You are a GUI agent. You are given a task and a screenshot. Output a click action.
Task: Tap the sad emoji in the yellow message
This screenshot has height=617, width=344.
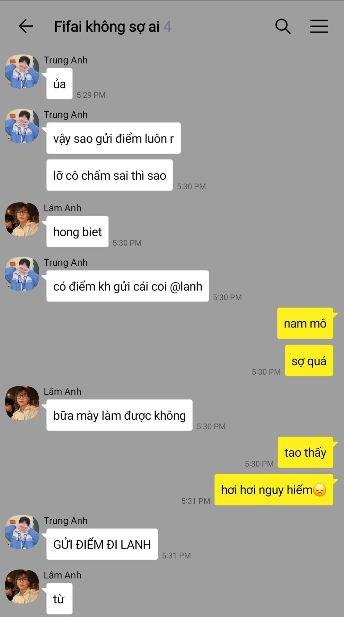click(320, 490)
